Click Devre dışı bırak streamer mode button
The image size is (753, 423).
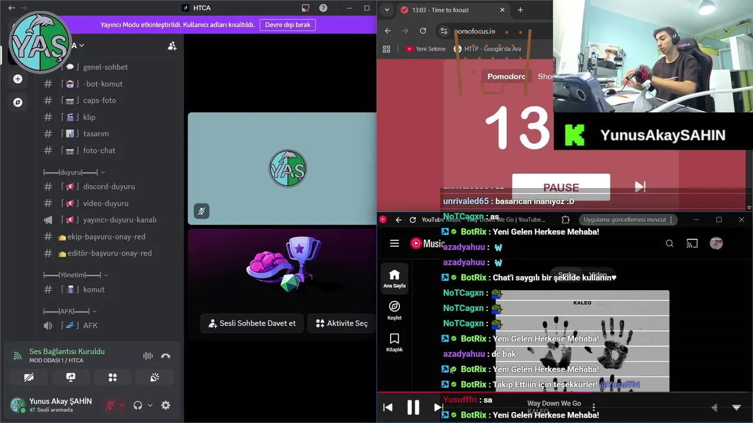point(288,25)
